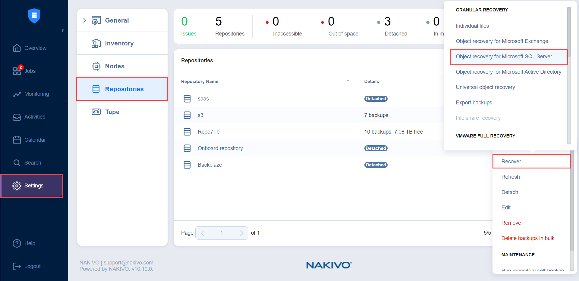Open the Onboard repository link
Viewport: 579px width, 281px height.
tap(220, 148)
